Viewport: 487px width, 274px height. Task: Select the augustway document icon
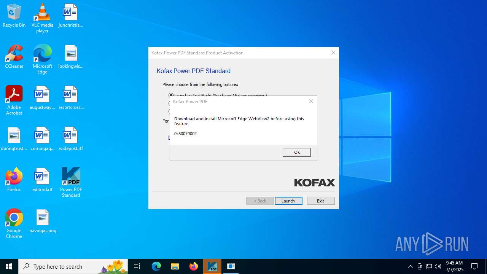click(42, 98)
